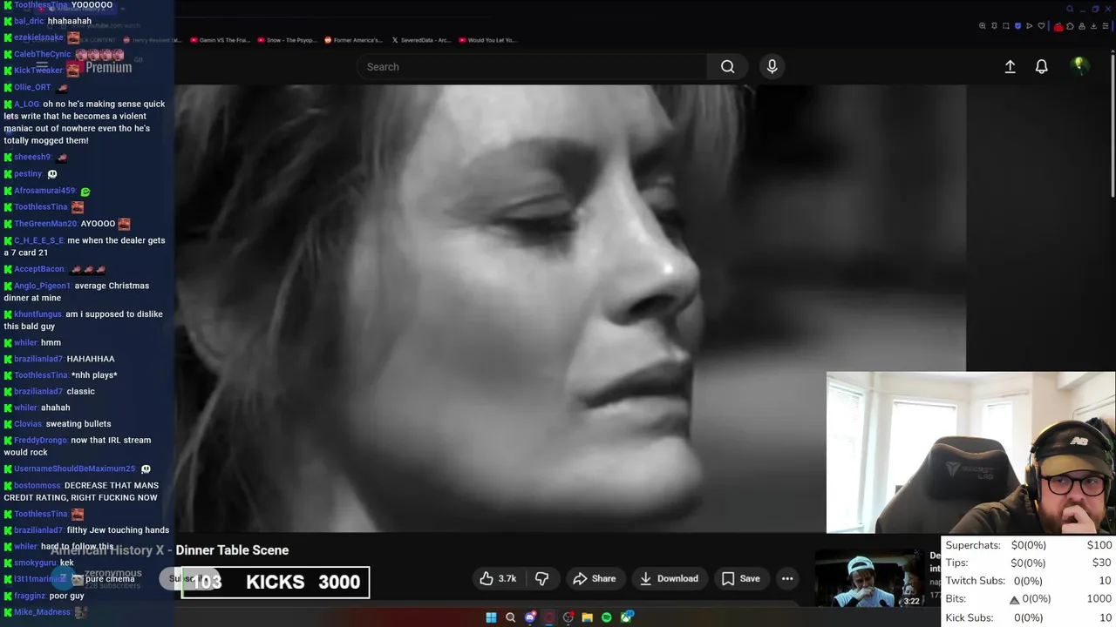The height and width of the screenshot is (627, 1116).
Task: Click the 'Superchats:' goal label
Action: click(x=973, y=545)
